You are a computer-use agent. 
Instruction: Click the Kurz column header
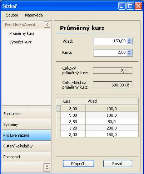[x=73, y=101]
